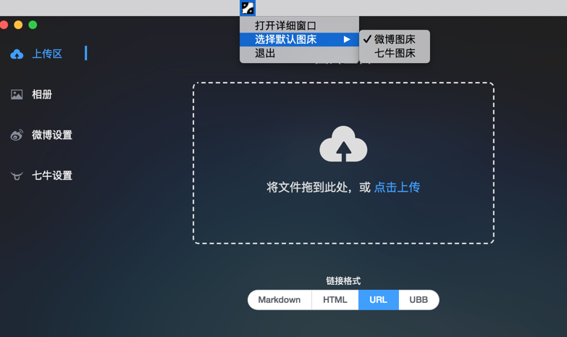The image size is (567, 337).
Task: Select URL link format
Action: click(x=379, y=300)
